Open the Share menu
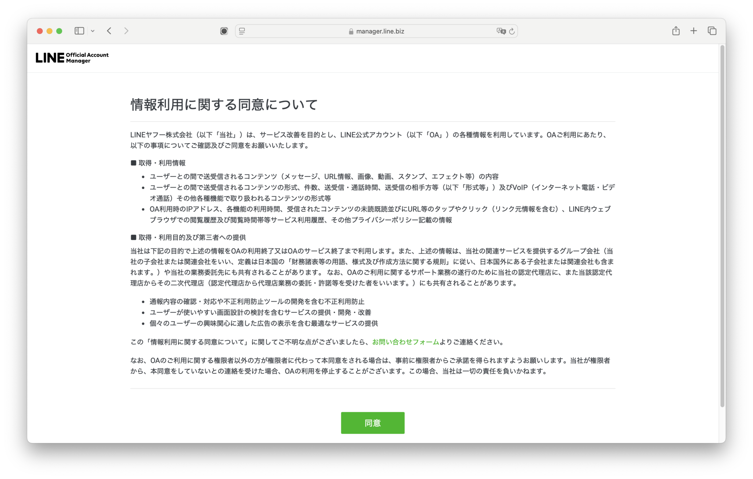753x479 pixels. coord(675,31)
